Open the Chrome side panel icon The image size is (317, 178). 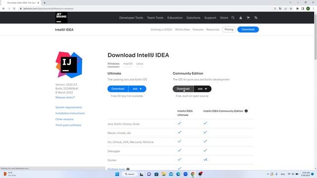(303, 9)
